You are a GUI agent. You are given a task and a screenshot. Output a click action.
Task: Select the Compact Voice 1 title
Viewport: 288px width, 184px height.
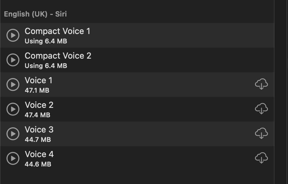point(58,31)
